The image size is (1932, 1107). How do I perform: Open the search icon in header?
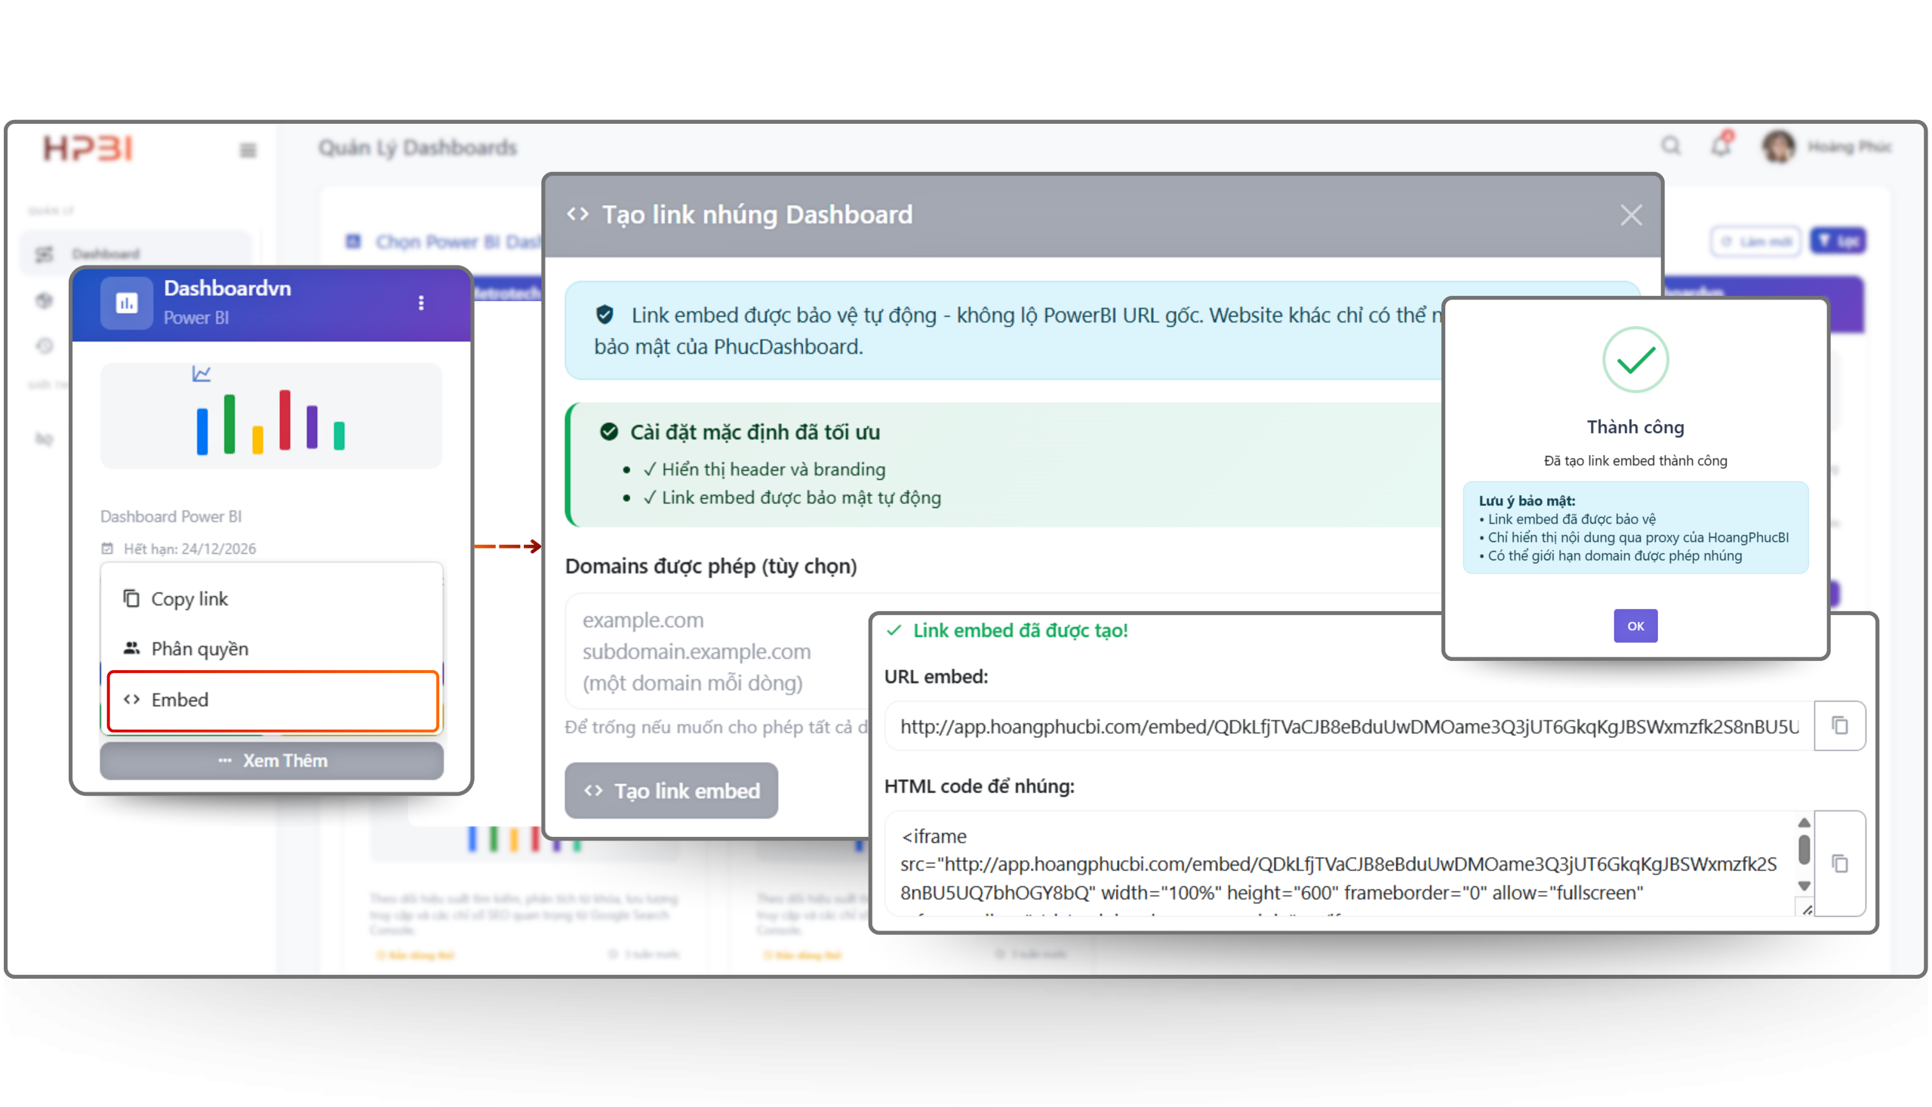[1669, 145]
